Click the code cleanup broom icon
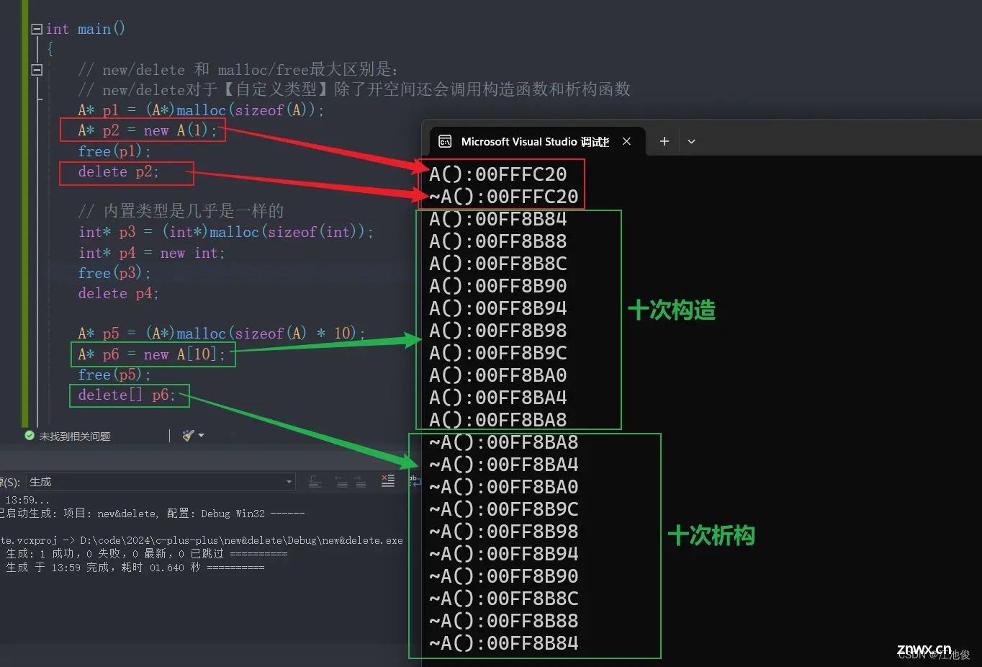 pos(189,435)
